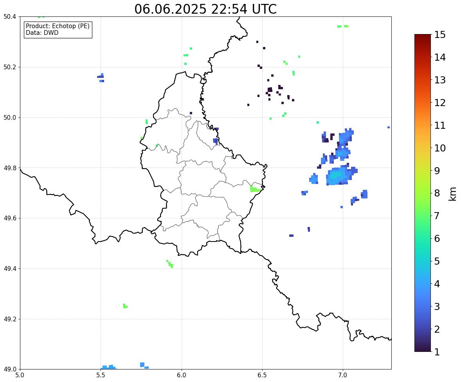Click the latitude tick label 50.2

[10, 67]
